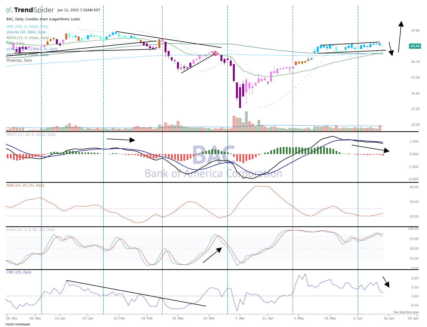
Task: Select the arrow drawn in the Stochastic panel
Action: pyautogui.click(x=212, y=255)
